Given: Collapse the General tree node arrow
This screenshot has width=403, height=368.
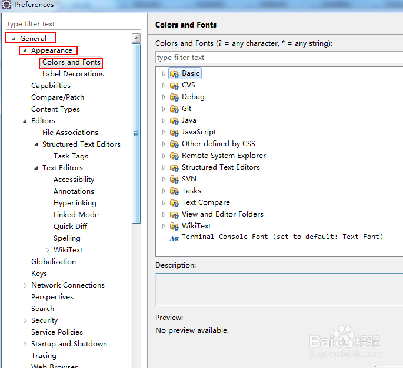Looking at the screenshot, I should coord(14,39).
